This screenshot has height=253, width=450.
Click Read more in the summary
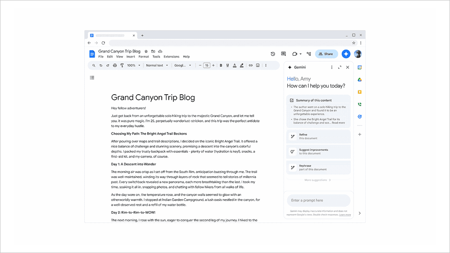[338, 123]
